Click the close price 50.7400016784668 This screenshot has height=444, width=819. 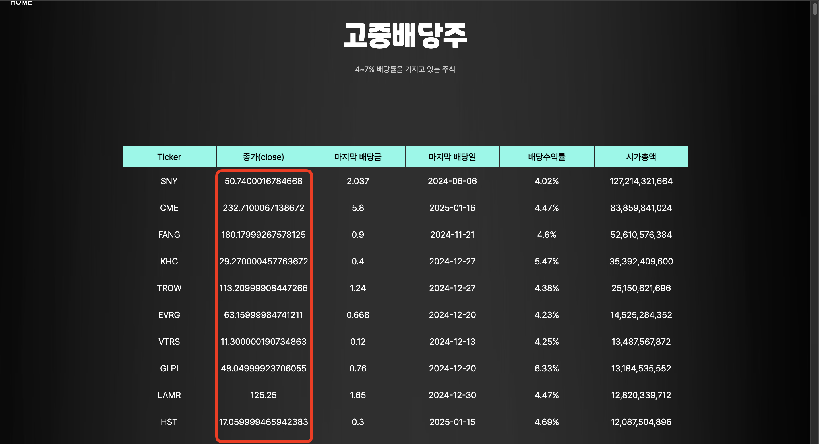[x=264, y=181]
